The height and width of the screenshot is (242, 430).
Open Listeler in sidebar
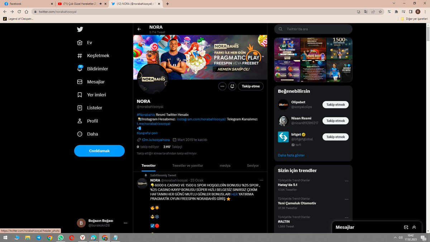click(x=90, y=108)
